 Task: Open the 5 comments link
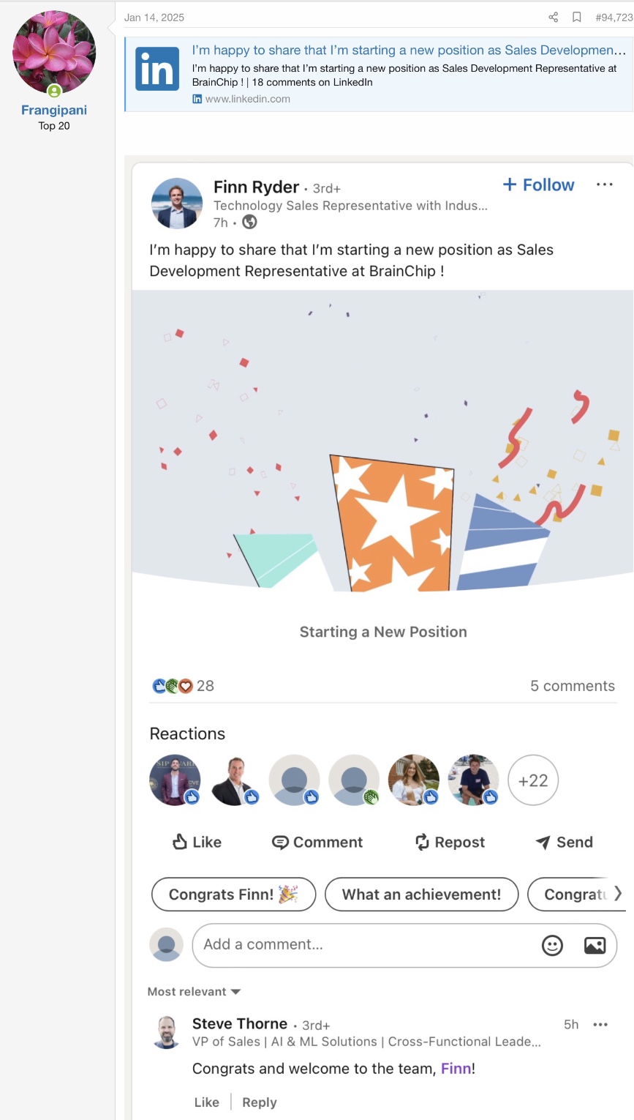pyautogui.click(x=573, y=686)
